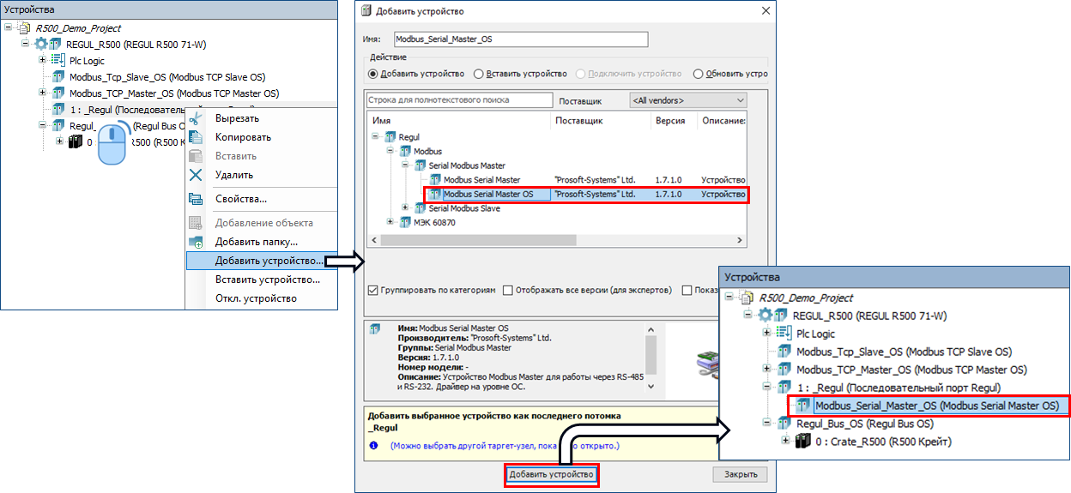Toggle 'Группировать по категориям' checkbox
This screenshot has height=493, width=1071.
pyautogui.click(x=372, y=291)
